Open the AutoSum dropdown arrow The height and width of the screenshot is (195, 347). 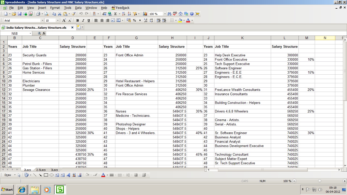coord(119,14)
